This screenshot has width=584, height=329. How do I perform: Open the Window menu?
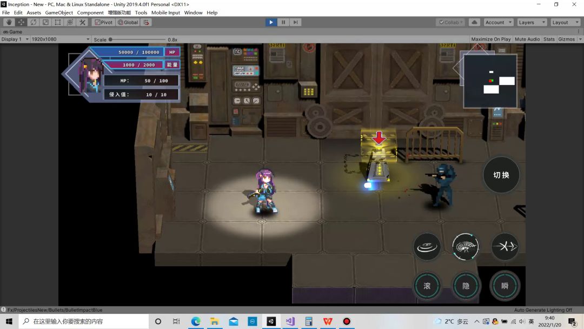click(x=193, y=12)
